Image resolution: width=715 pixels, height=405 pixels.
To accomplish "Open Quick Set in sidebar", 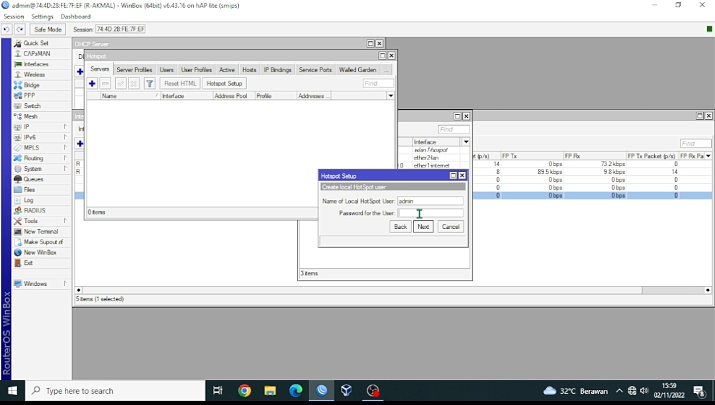I will (36, 43).
